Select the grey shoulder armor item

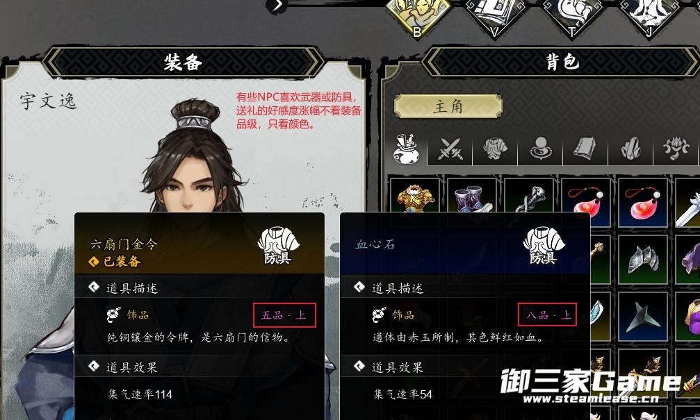click(643, 259)
